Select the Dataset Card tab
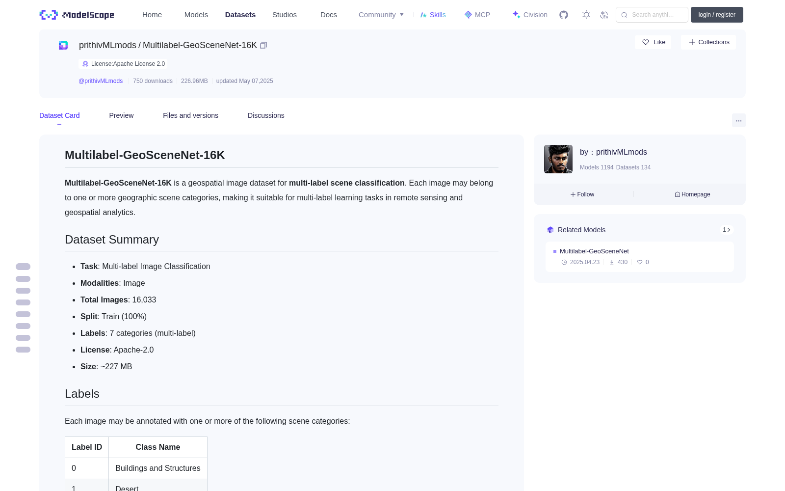Viewport: 785px width, 491px height. (x=59, y=115)
